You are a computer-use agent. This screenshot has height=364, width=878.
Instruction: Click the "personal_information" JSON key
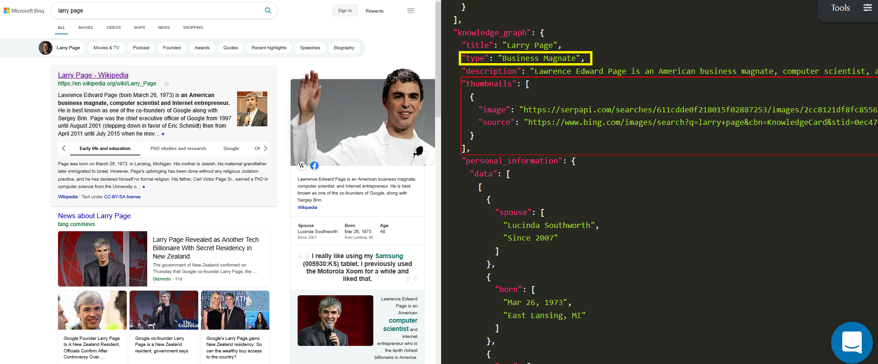512,161
